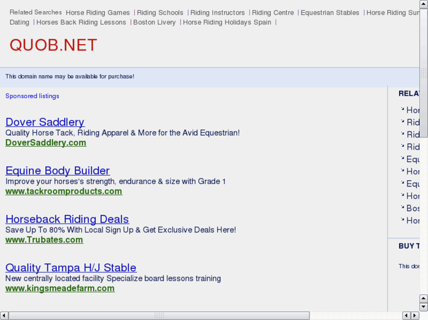The width and height of the screenshot is (428, 320).
Task: Click the horizontal scrollbar right arrow at far right
Action: tap(415, 316)
